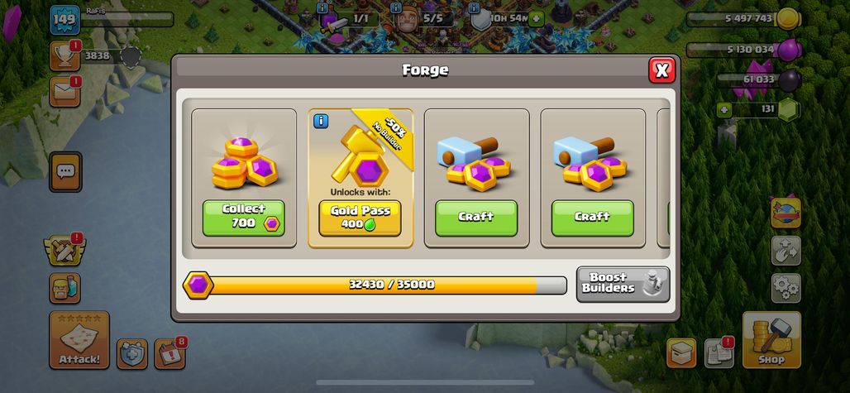
Task: Open the events calendar with badge 8
Action: point(170,354)
